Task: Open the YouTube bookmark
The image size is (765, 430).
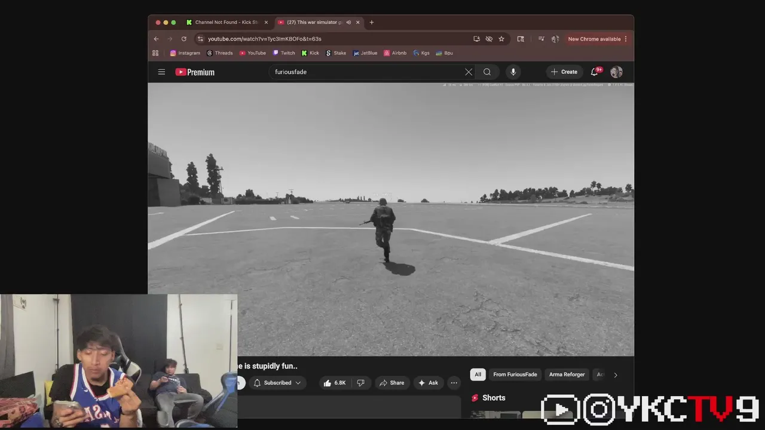Action: click(x=253, y=53)
